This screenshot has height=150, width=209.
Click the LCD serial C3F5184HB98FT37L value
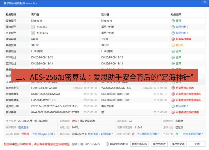[x=55, y=106]
